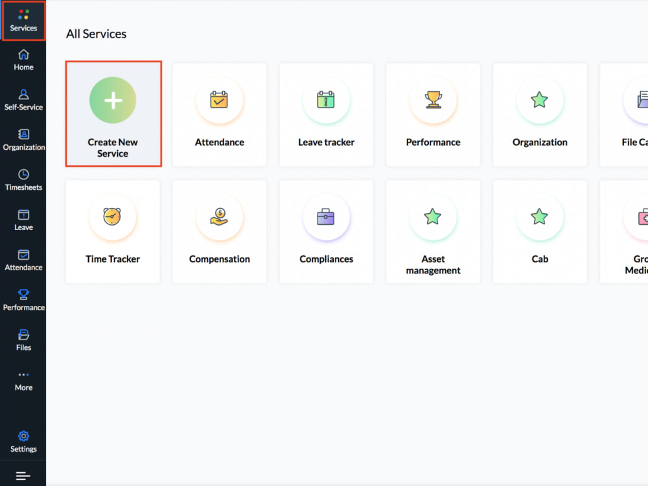Show More sidebar options
The image size is (648, 486).
[x=23, y=382]
